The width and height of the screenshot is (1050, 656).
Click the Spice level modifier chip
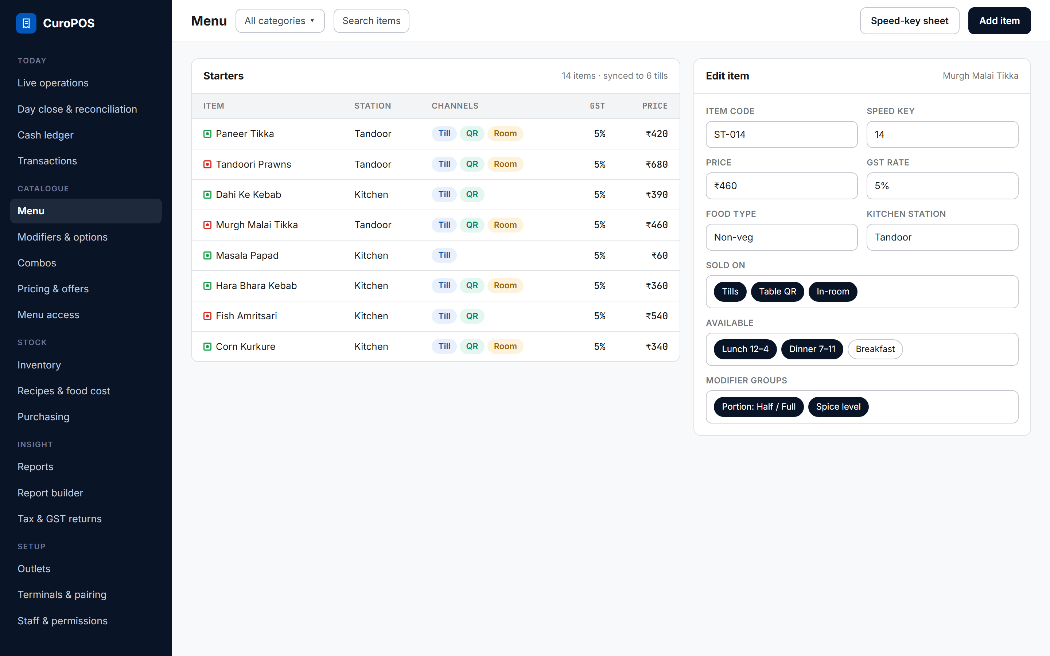(838, 407)
